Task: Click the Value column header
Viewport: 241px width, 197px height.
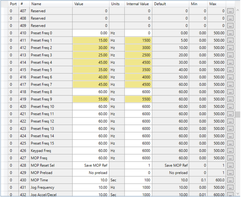Action: point(90,4)
